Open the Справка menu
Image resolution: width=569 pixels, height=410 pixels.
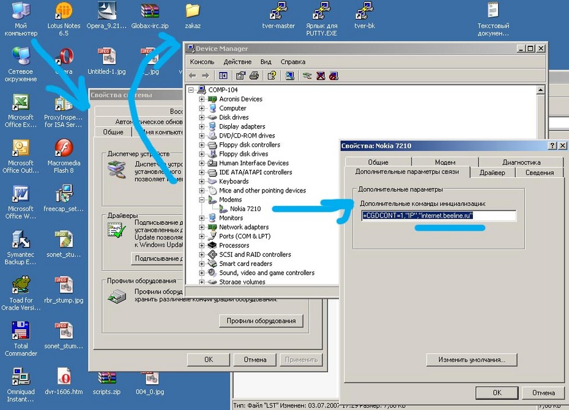[x=293, y=62]
